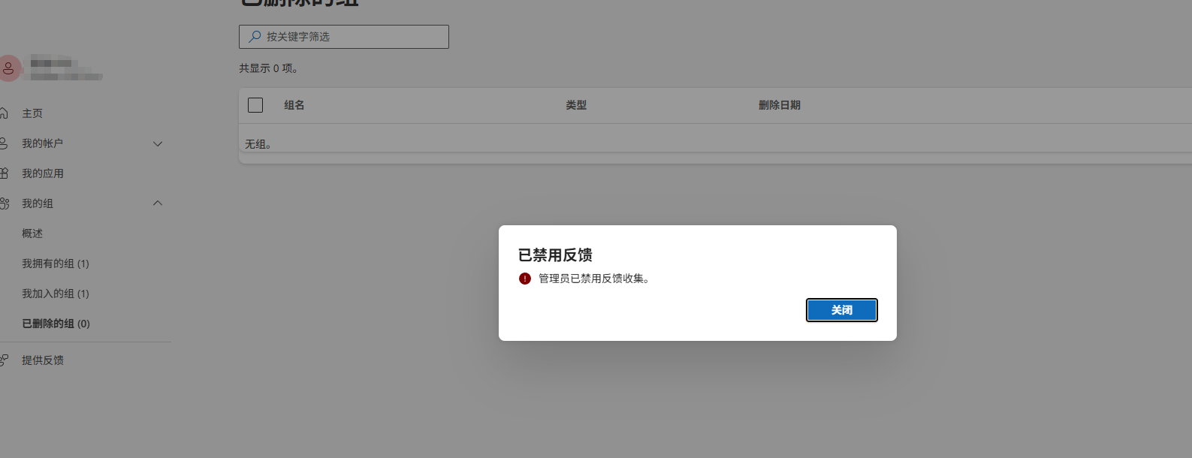Click the 已禁用反馈 dialog title
1192x458 pixels.
click(x=555, y=255)
